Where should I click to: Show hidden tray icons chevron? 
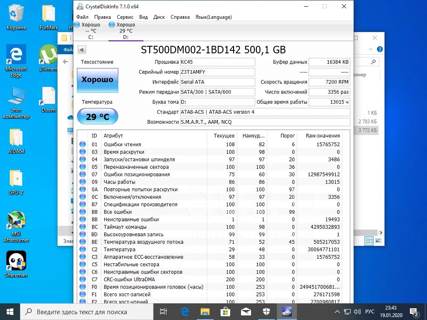tap(337, 312)
